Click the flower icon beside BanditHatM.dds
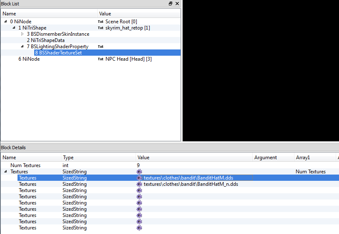339x234 pixels. pyautogui.click(x=139, y=178)
